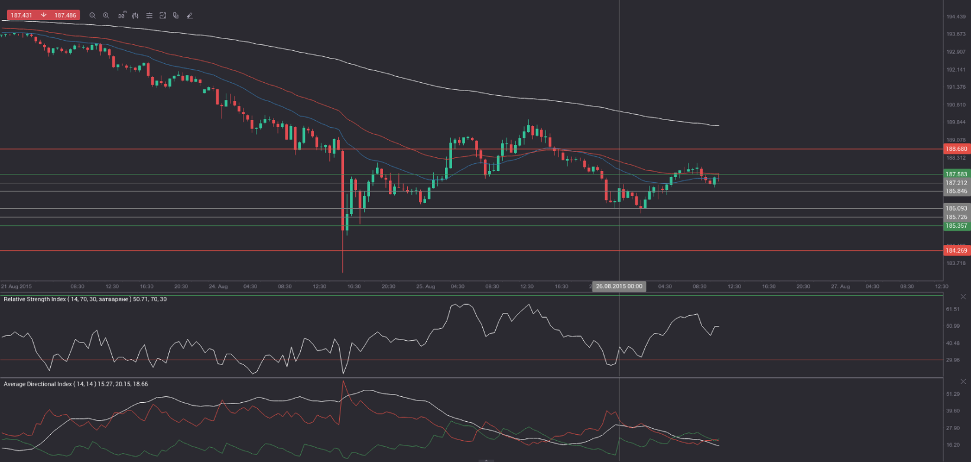
Task: Click the Average Directional Index label
Action: coord(76,384)
